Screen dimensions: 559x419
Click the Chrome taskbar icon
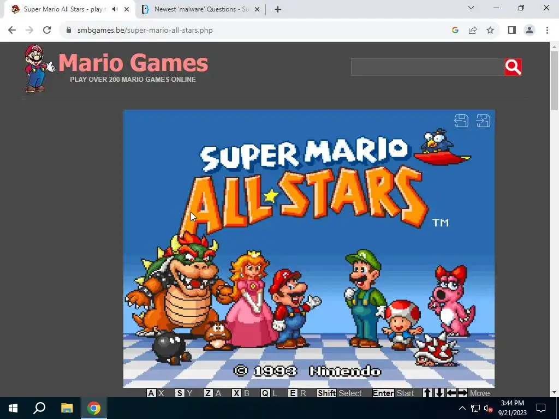coord(94,408)
